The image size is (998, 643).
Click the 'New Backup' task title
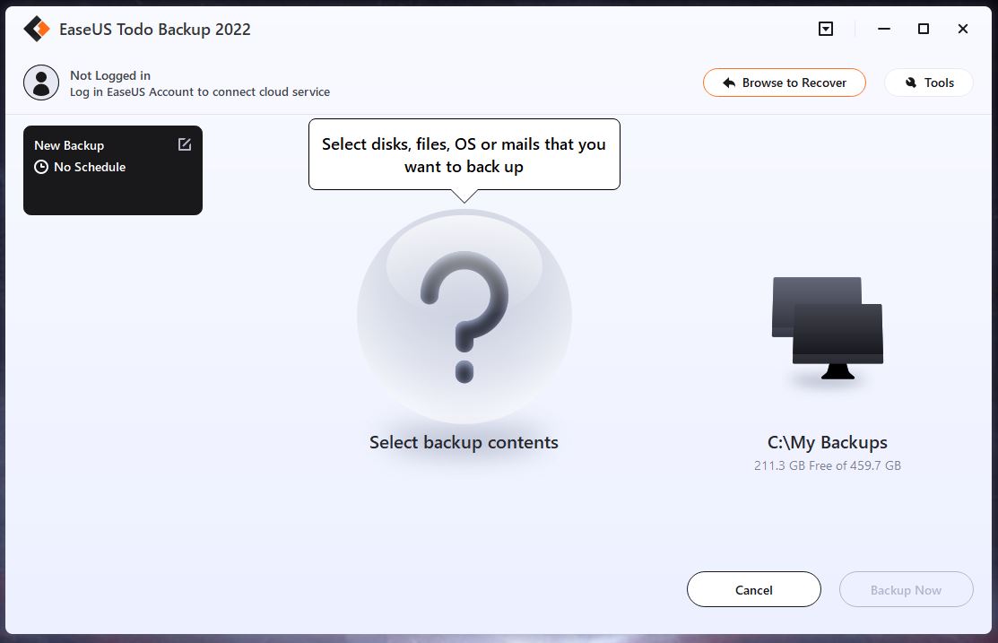tap(69, 145)
